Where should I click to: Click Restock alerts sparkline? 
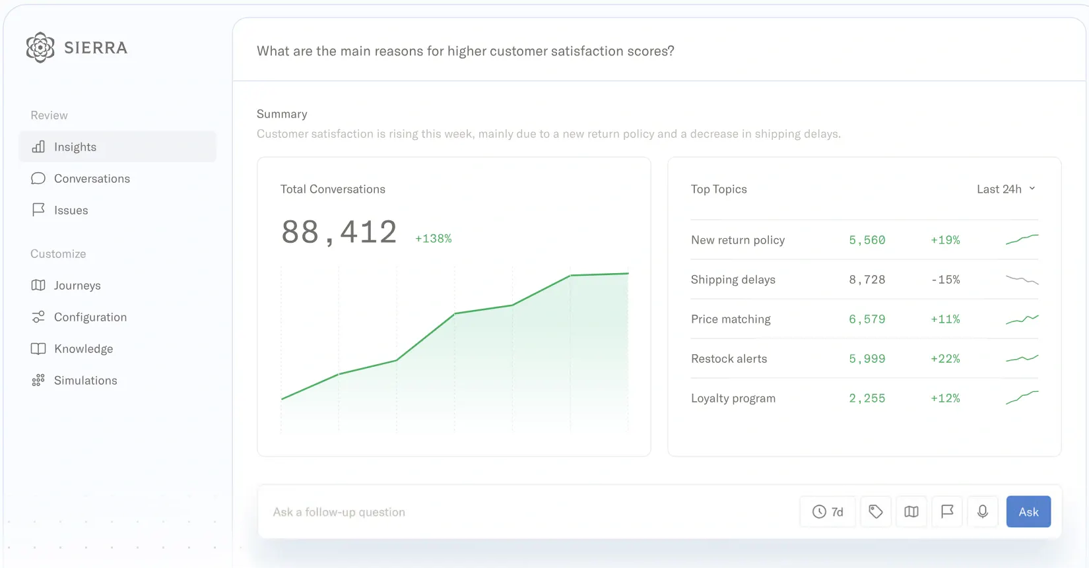pos(1022,359)
